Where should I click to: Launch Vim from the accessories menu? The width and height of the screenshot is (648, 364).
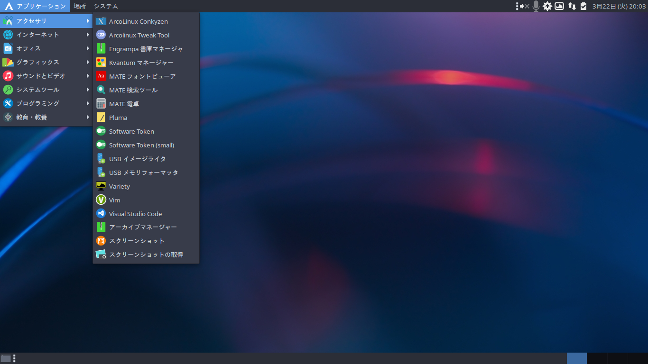[146, 200]
